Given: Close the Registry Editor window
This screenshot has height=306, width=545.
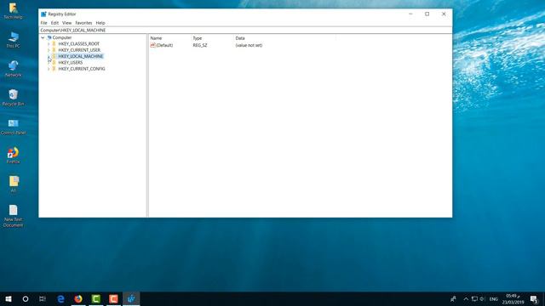Looking at the screenshot, I should pyautogui.click(x=444, y=14).
